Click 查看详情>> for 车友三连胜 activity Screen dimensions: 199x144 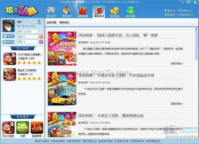click(177, 104)
